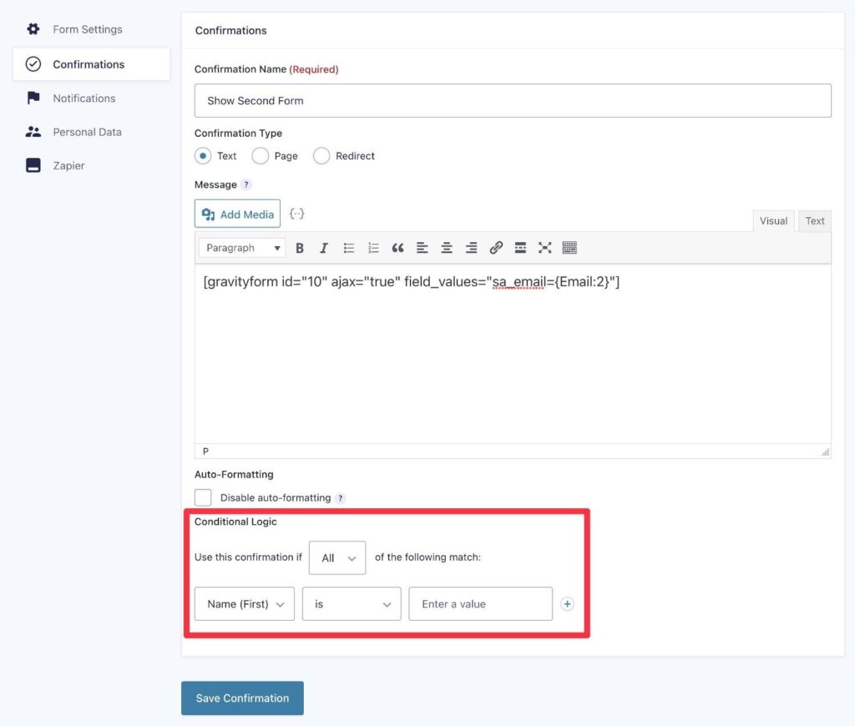Click the Enter a value conditional field
The image size is (855, 726).
tap(480, 603)
